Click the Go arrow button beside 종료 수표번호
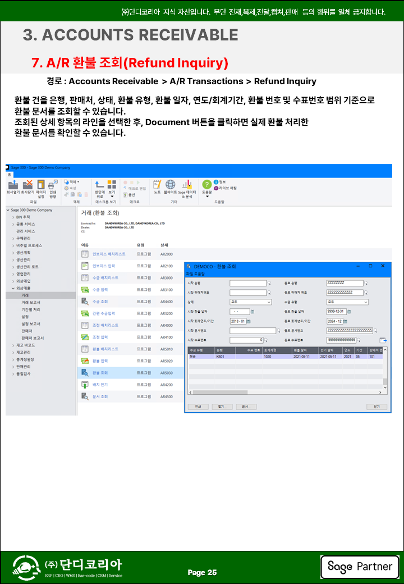This screenshot has width=404, height=584. [383, 340]
